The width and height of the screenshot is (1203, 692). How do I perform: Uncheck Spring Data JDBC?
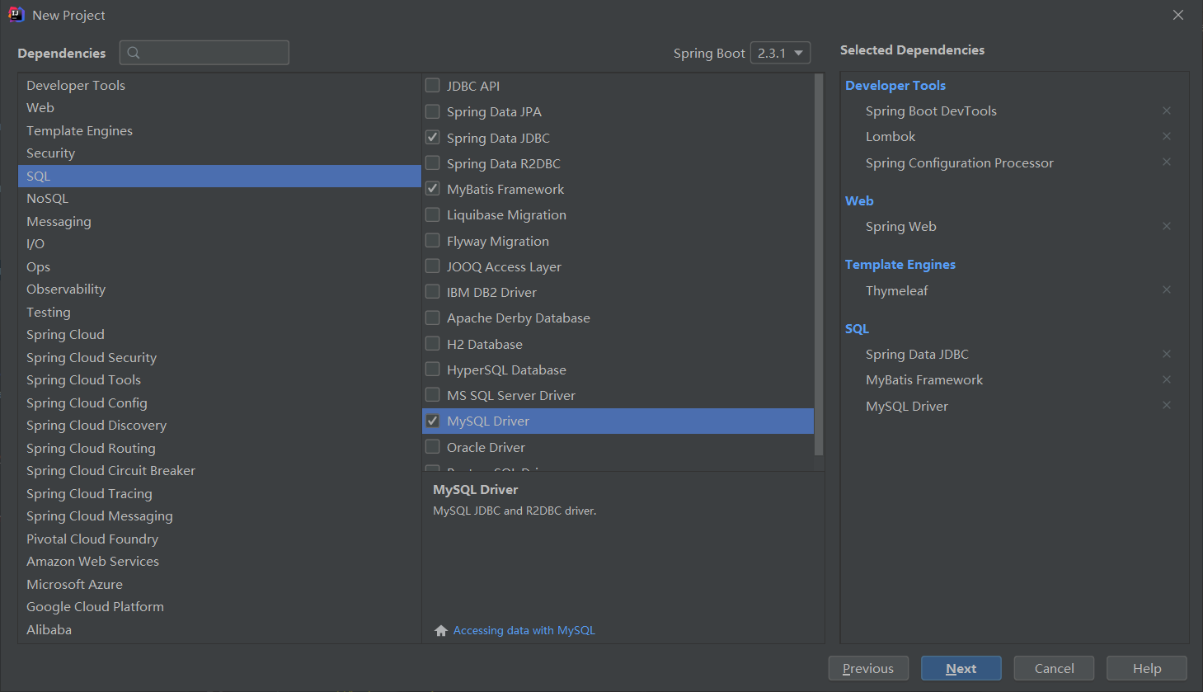[x=432, y=137]
